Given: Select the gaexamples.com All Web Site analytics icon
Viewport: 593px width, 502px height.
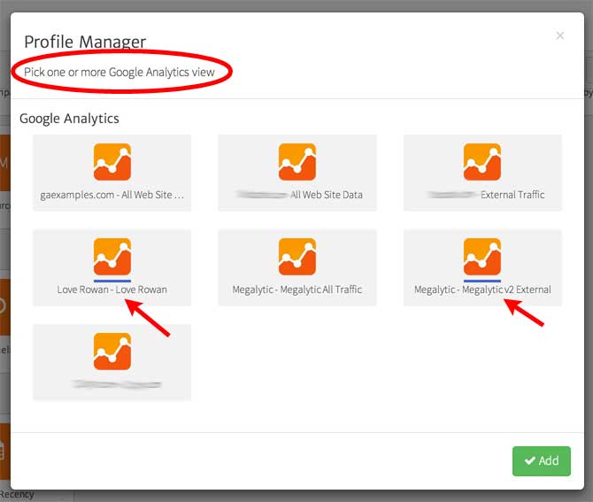Looking at the screenshot, I should (112, 162).
